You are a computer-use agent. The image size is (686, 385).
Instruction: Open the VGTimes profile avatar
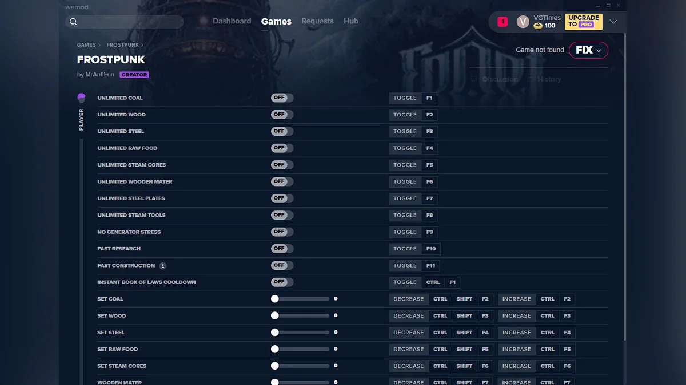[523, 21]
